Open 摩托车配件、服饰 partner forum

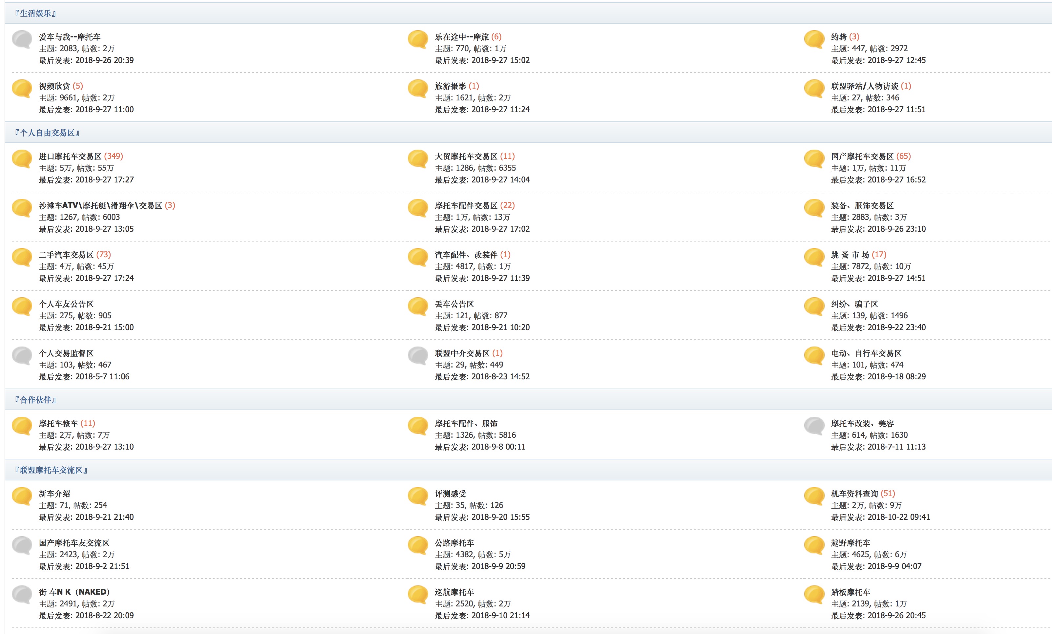[x=466, y=424]
